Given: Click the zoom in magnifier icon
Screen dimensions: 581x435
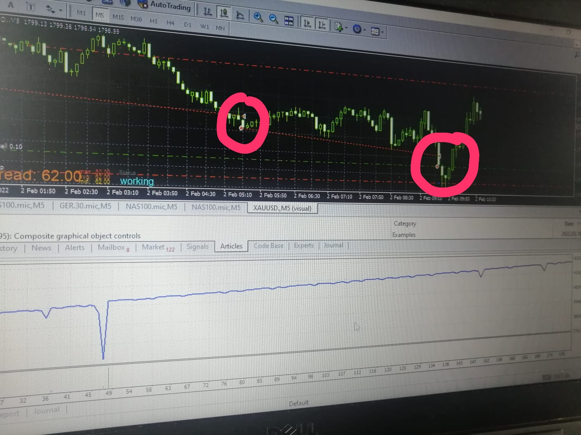Looking at the screenshot, I should 258,17.
